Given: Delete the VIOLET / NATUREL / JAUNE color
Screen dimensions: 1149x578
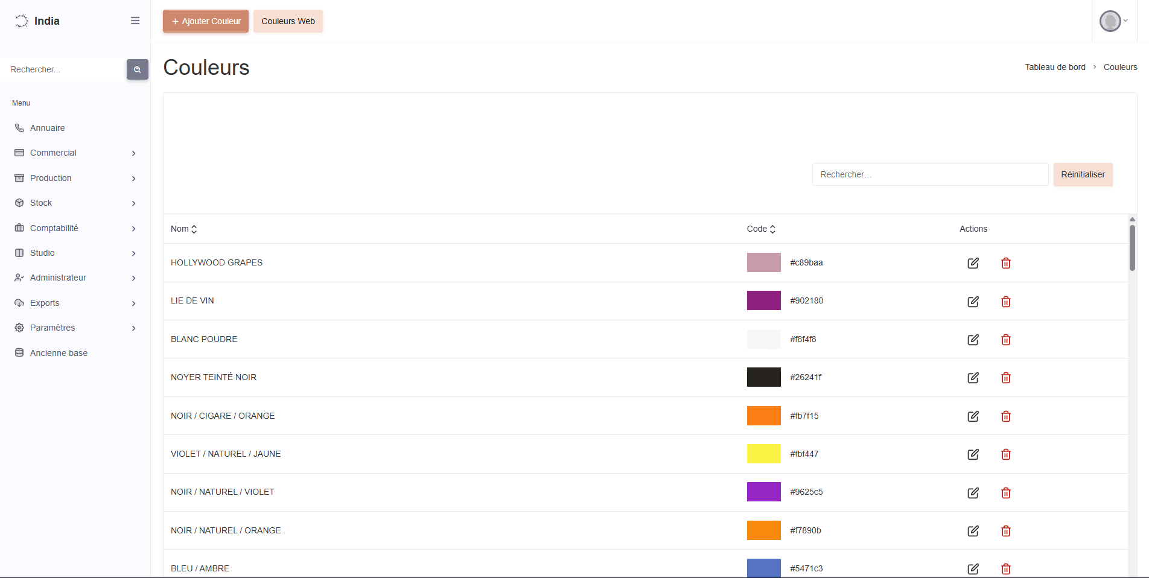Looking at the screenshot, I should [1006, 454].
